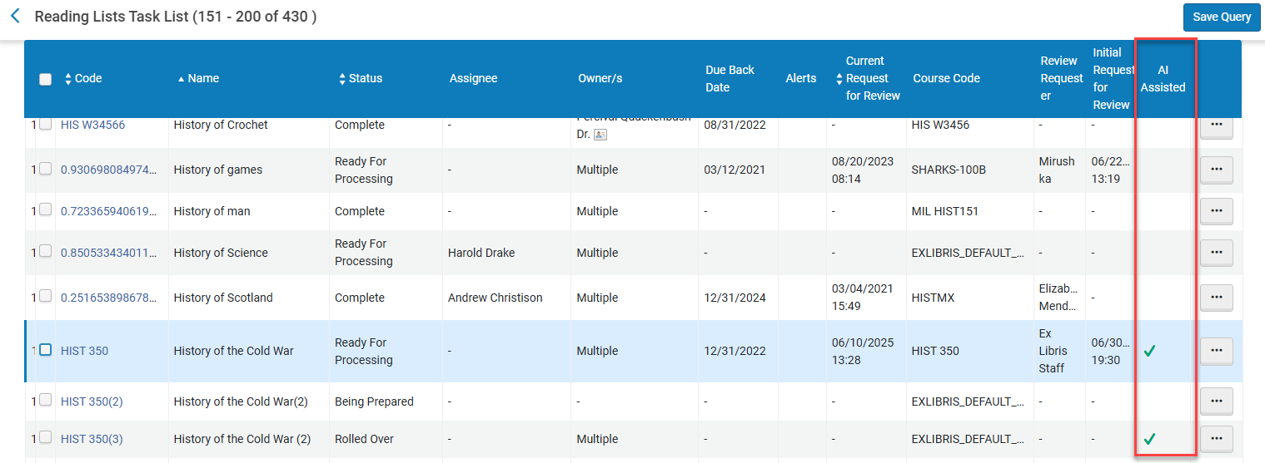This screenshot has height=463, width=1265.
Task: Select the SHARKS-100B course code cell
Action: point(949,170)
